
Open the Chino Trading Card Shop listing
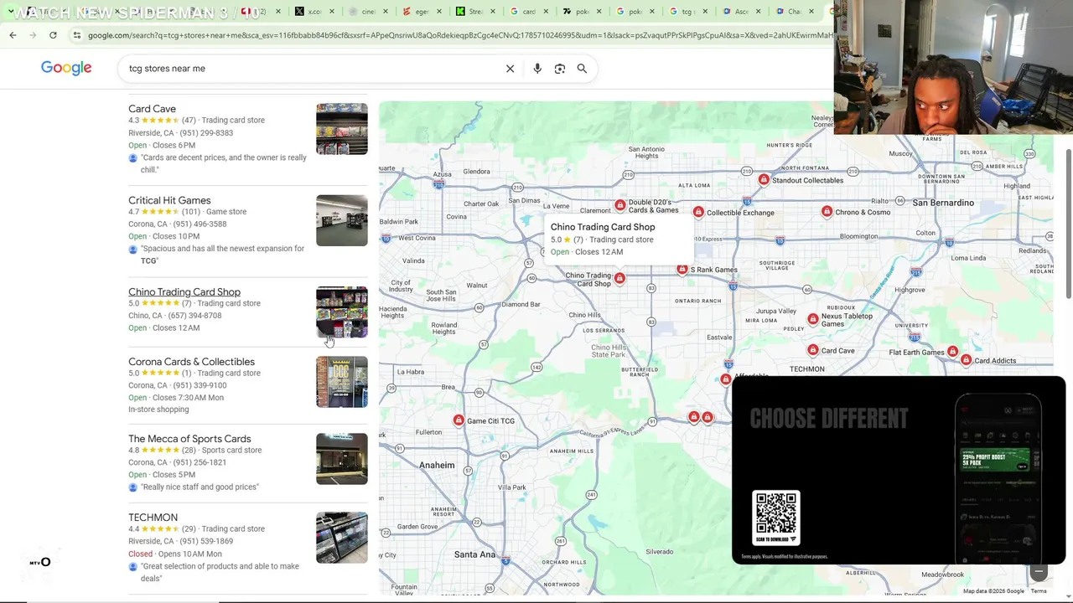point(184,292)
